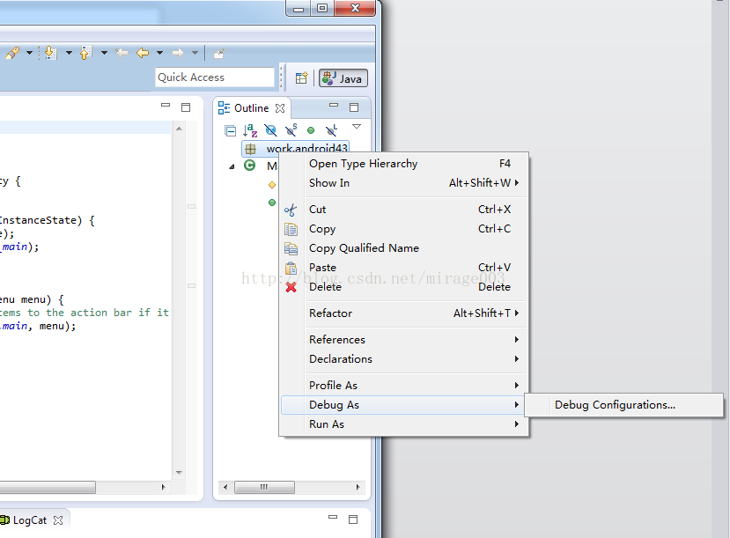
Task: Switch to the Java perspective button
Action: click(x=343, y=78)
